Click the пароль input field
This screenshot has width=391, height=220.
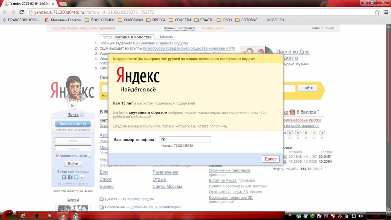click(x=73, y=148)
